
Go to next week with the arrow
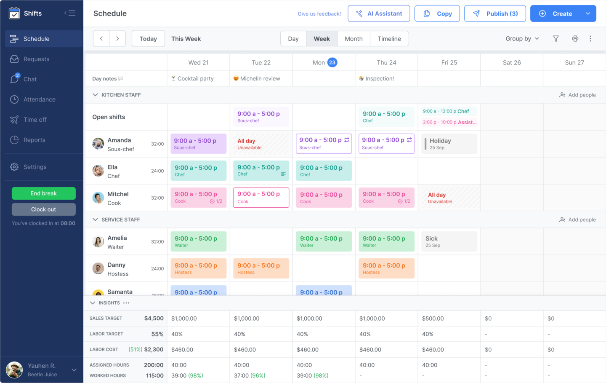117,38
